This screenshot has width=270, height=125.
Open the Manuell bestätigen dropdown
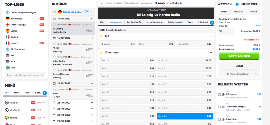(239, 74)
